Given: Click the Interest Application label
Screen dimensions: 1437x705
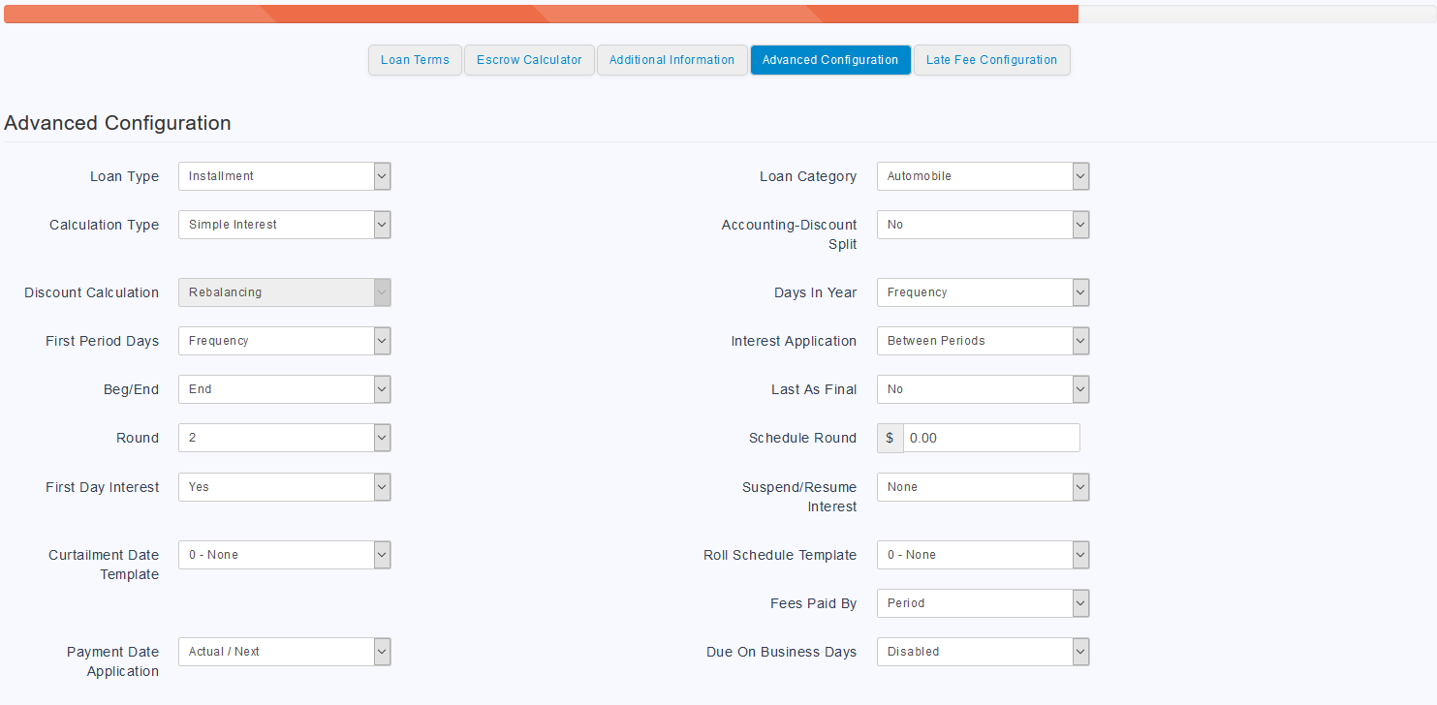Looking at the screenshot, I should pyautogui.click(x=794, y=341).
